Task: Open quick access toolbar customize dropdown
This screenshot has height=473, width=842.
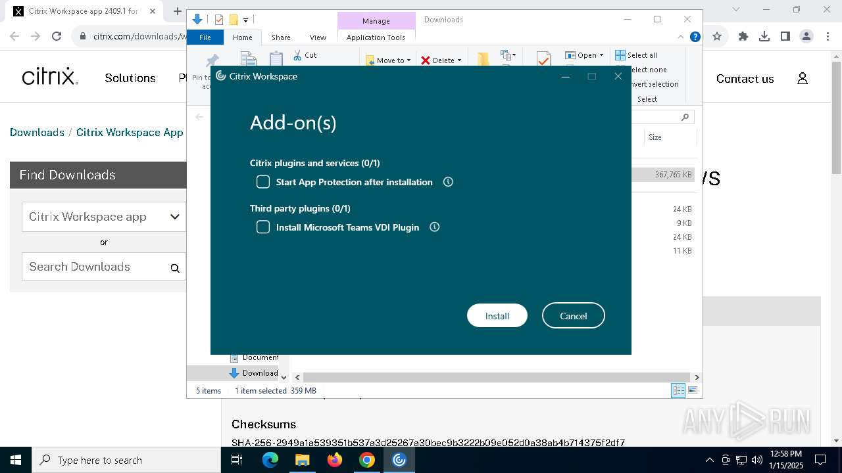Action: click(245, 20)
